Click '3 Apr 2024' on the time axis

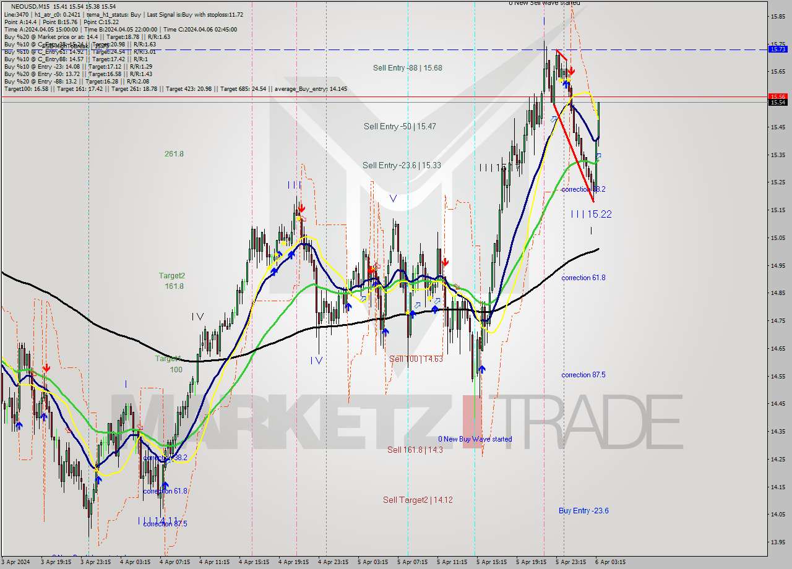point(15,562)
